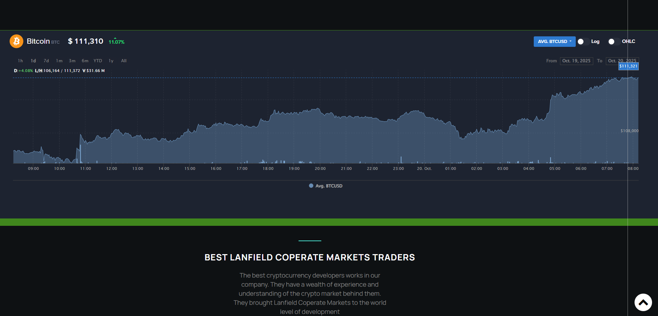
Task: Click the To date field Oct. 20, 2025
Action: [x=622, y=61]
